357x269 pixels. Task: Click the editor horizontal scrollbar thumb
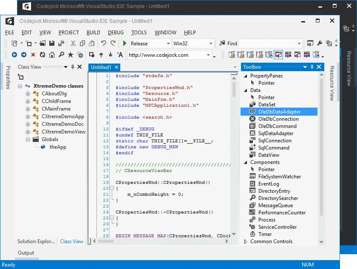coord(106,241)
